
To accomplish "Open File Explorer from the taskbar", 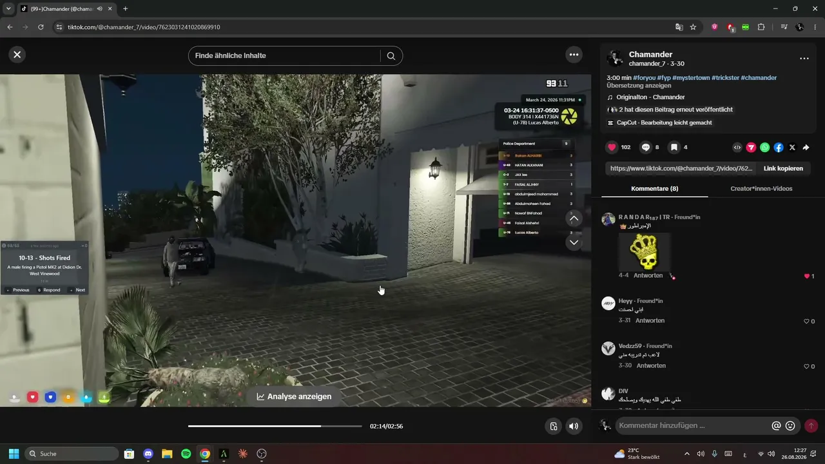I will click(x=167, y=454).
